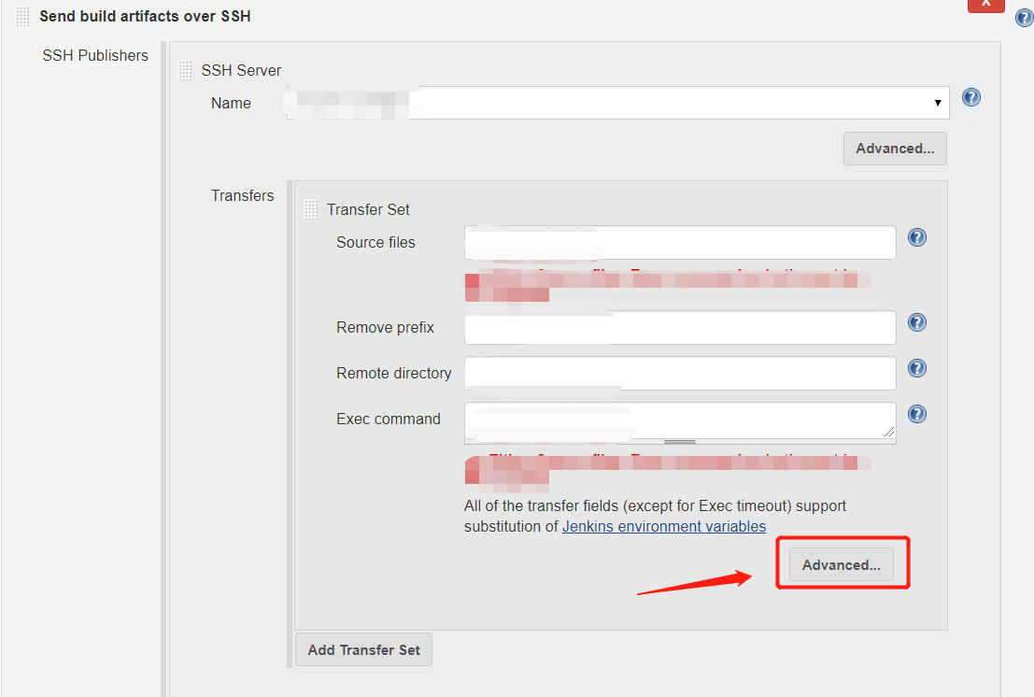Viewport: 1034px width, 697px height.
Task: Open help for the Remove prefix field
Action: (x=916, y=322)
